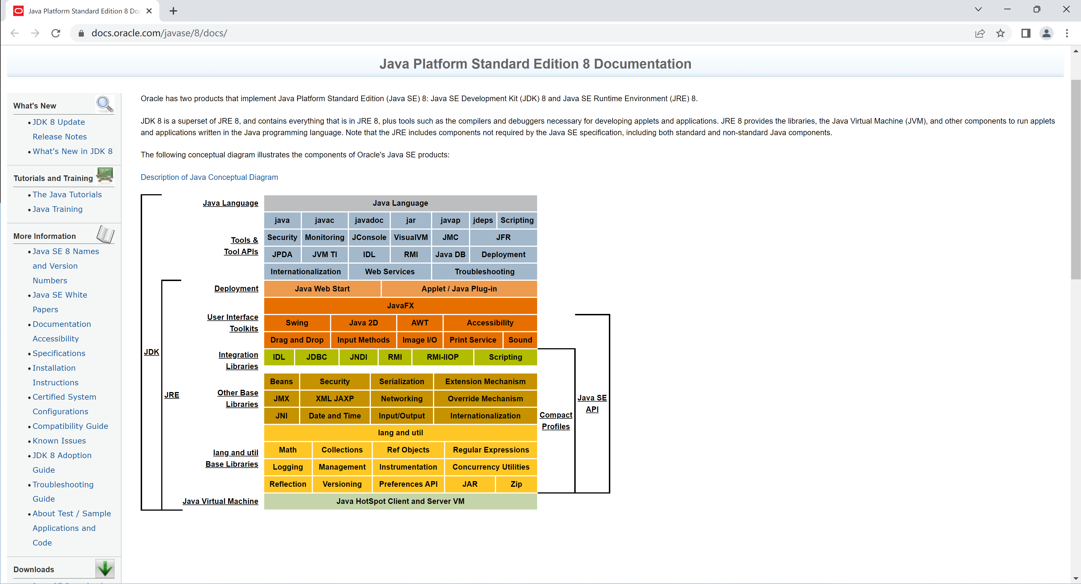Click the Serialization cell
Viewport: 1081px width, 584px height.
pos(402,382)
